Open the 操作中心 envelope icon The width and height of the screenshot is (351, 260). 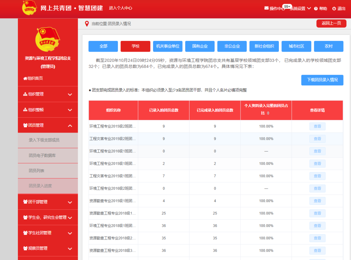266,8
